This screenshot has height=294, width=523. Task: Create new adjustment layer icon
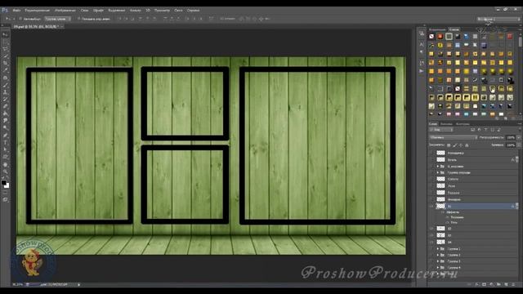[492, 284]
